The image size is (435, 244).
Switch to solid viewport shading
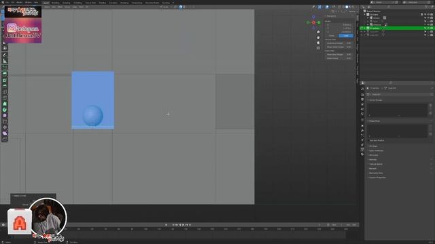click(x=347, y=7)
